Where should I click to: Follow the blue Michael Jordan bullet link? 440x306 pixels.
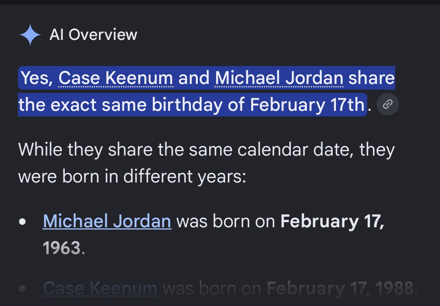point(107,221)
